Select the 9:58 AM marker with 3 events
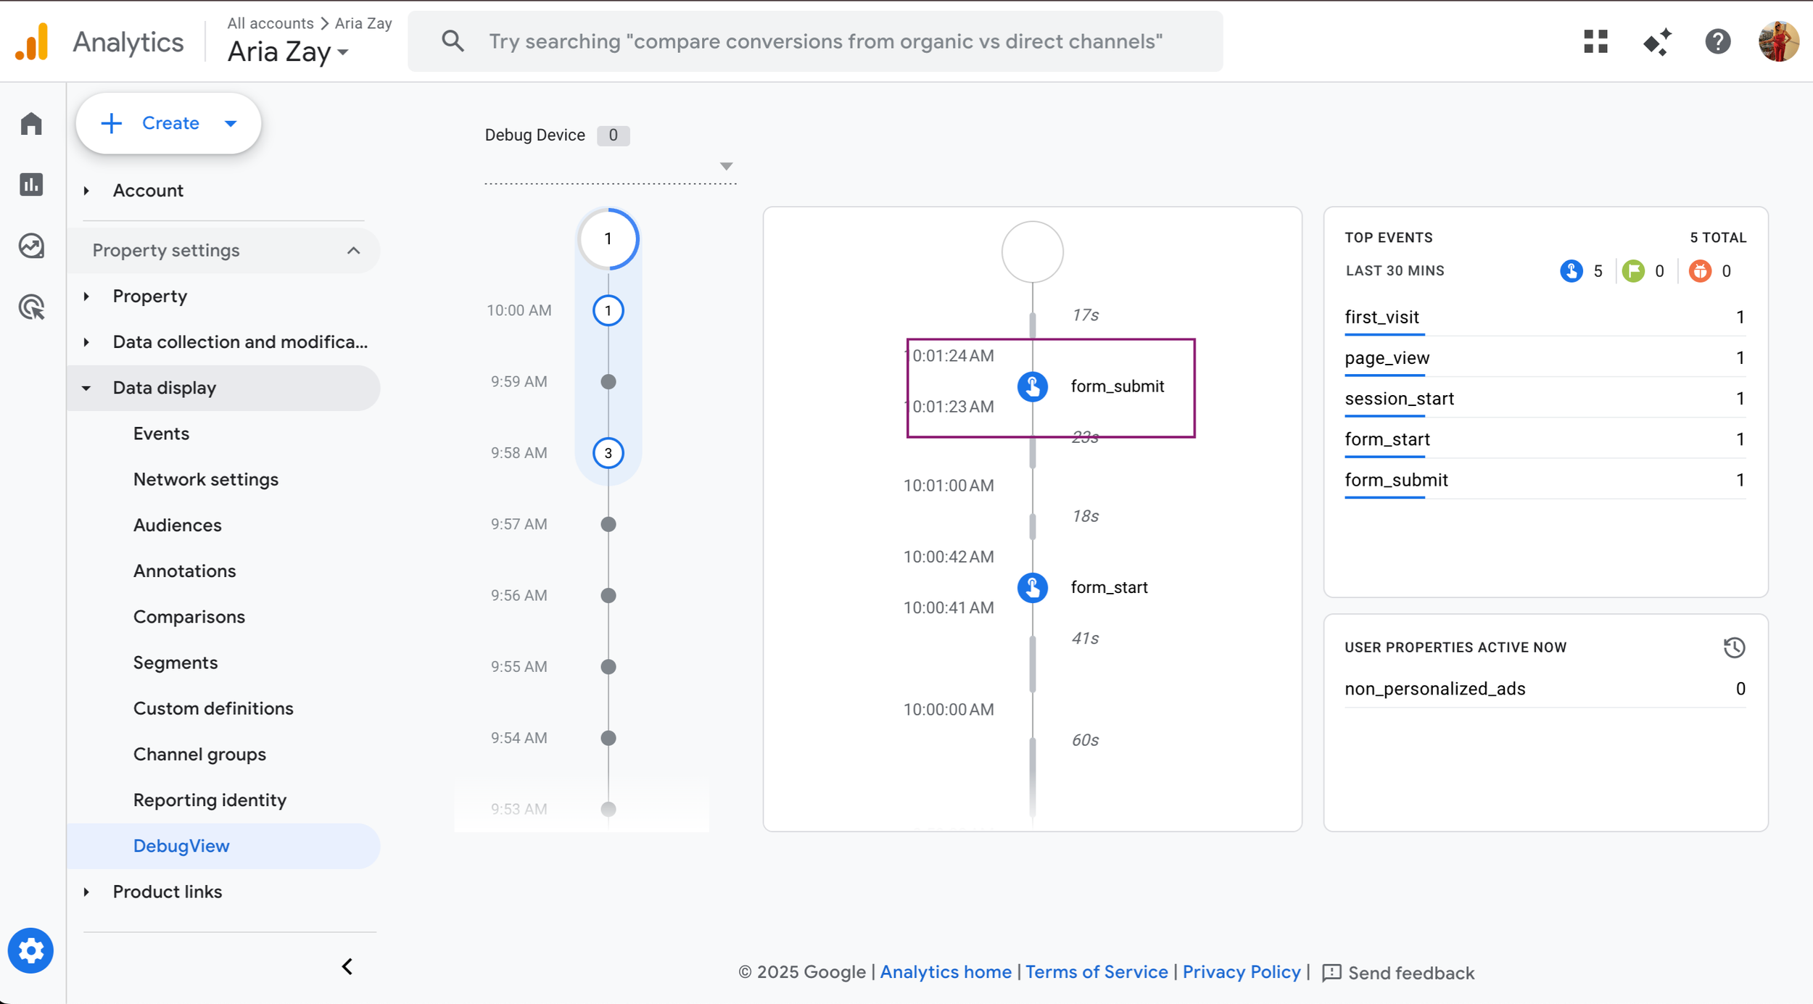Screen dimensions: 1813x1004 click(608, 453)
